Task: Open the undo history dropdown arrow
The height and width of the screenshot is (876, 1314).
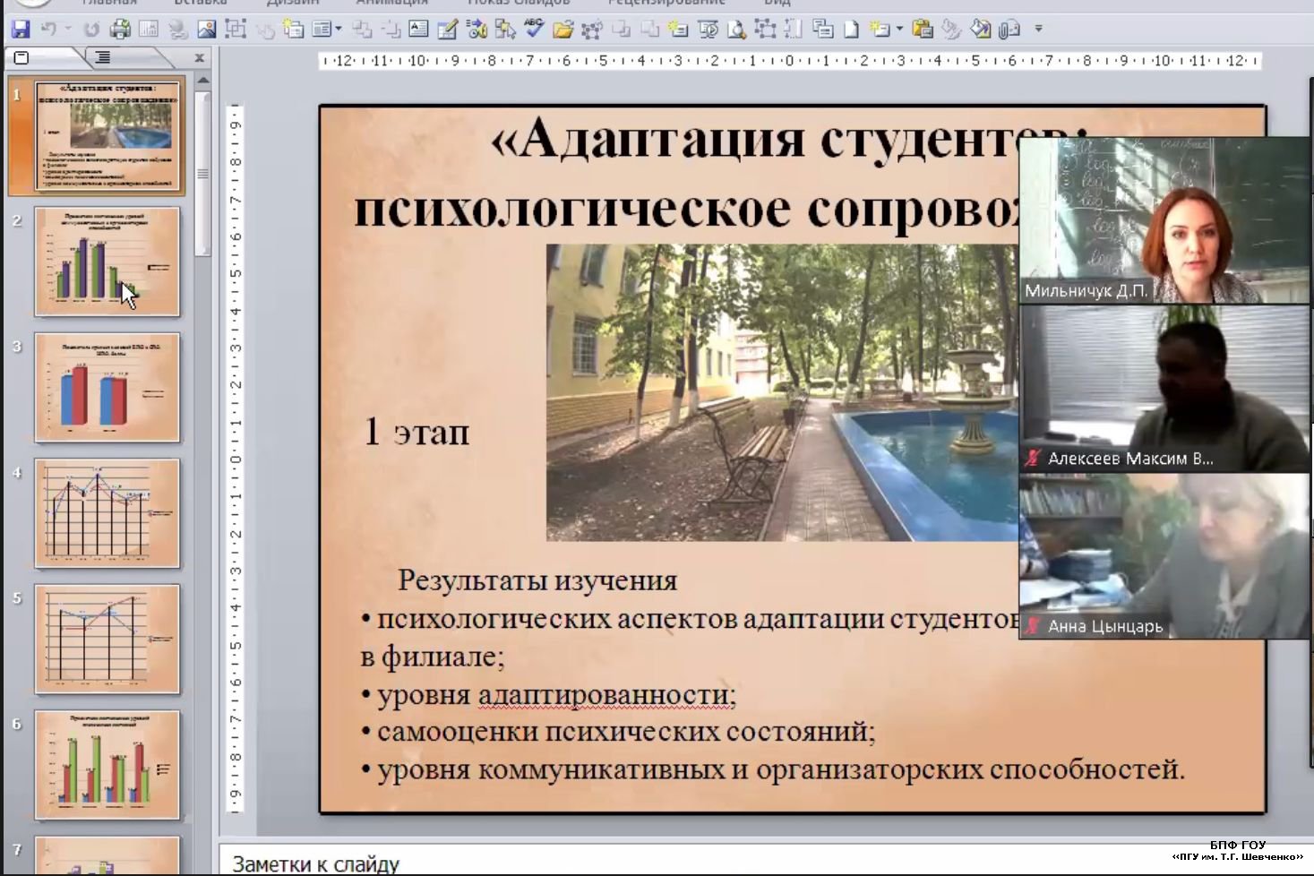Action: tap(68, 30)
